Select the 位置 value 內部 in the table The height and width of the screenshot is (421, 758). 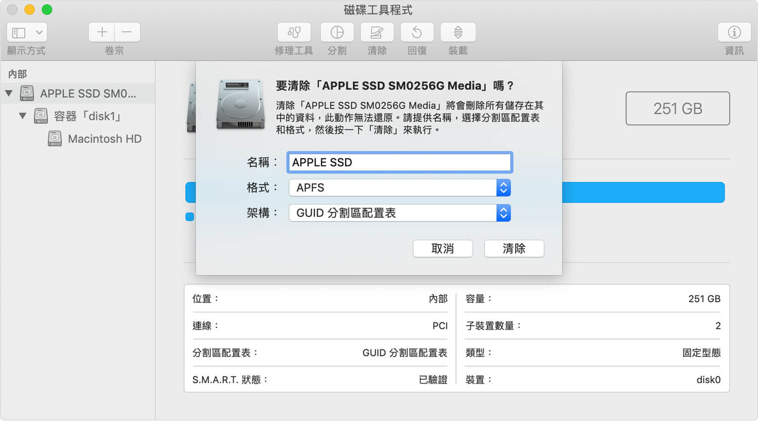click(438, 299)
